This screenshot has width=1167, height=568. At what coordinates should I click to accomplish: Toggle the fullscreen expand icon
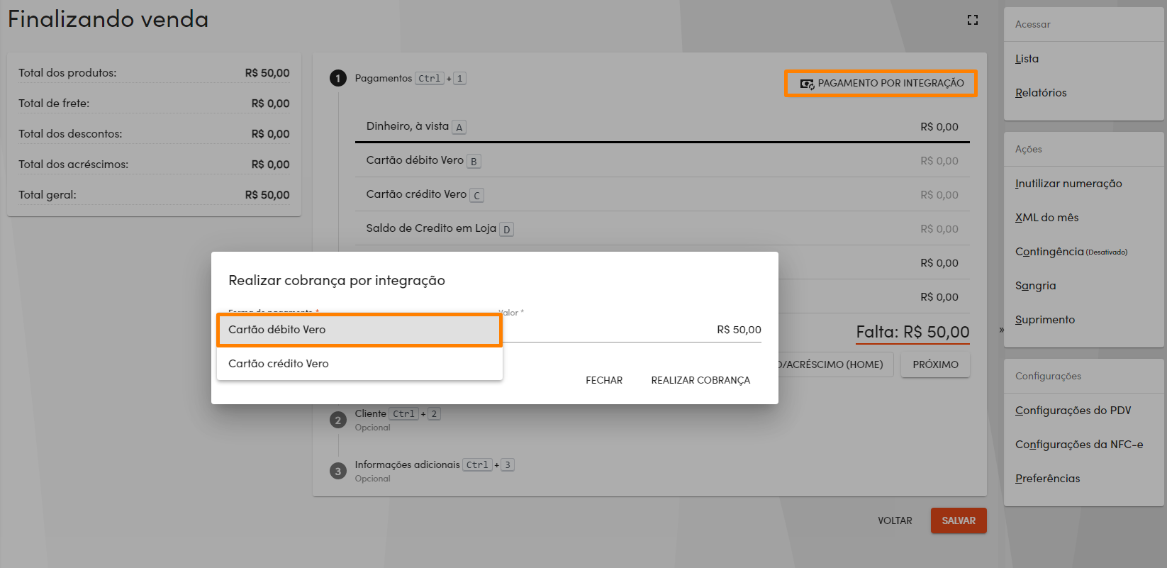pos(973,20)
